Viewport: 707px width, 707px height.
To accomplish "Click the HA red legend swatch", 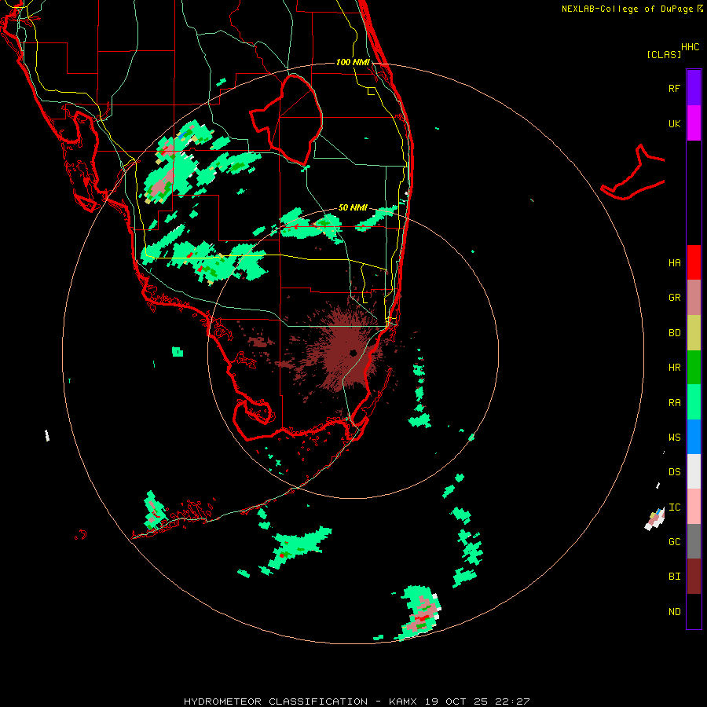I will tap(694, 262).
